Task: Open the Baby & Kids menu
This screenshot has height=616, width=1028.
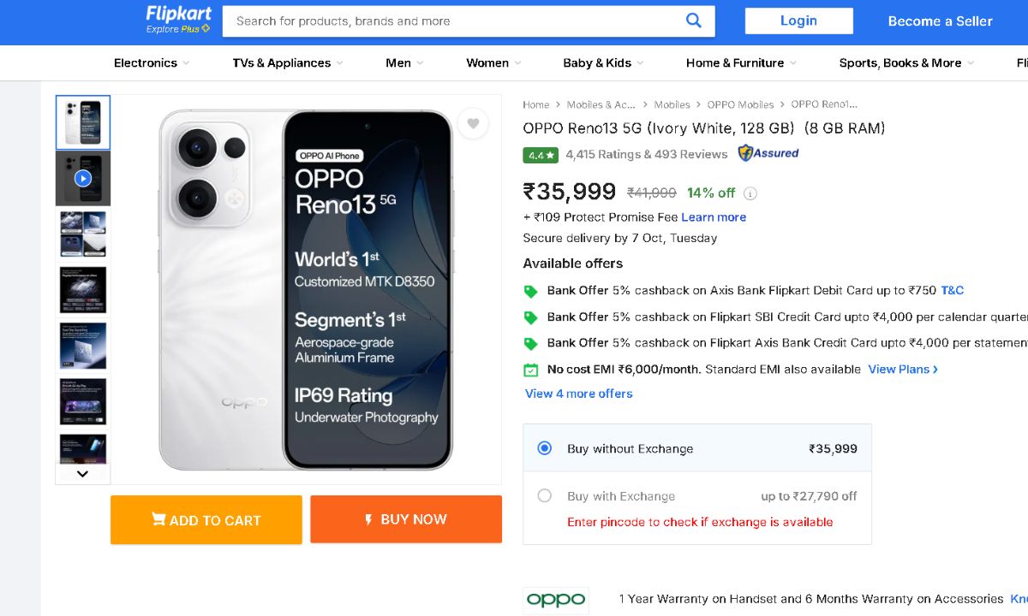Action: point(602,63)
